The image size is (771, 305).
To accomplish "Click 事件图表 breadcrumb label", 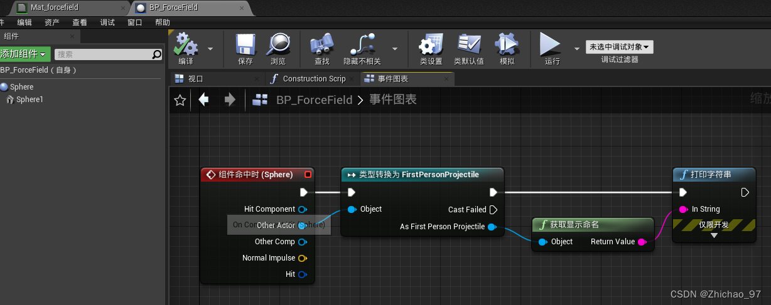I will (393, 100).
